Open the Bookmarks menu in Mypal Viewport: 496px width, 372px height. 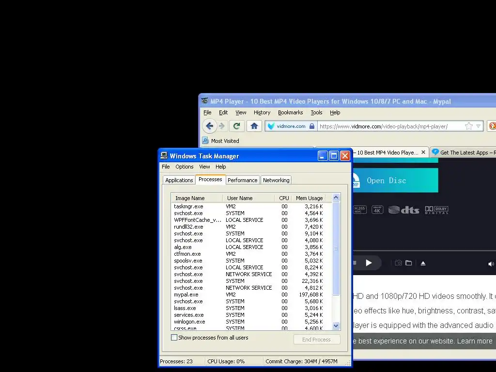point(291,112)
